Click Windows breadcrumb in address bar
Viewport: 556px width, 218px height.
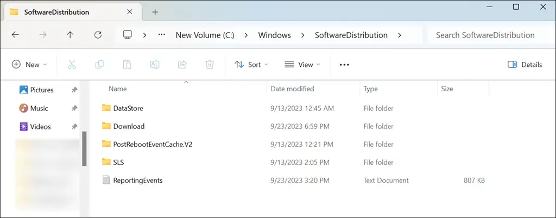[x=274, y=35]
